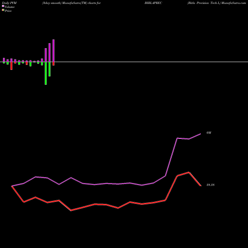Click the 'Daily PVM' title text
Image resolution: width=248 pixels, height=248 pixels.
click(x=9, y=3)
